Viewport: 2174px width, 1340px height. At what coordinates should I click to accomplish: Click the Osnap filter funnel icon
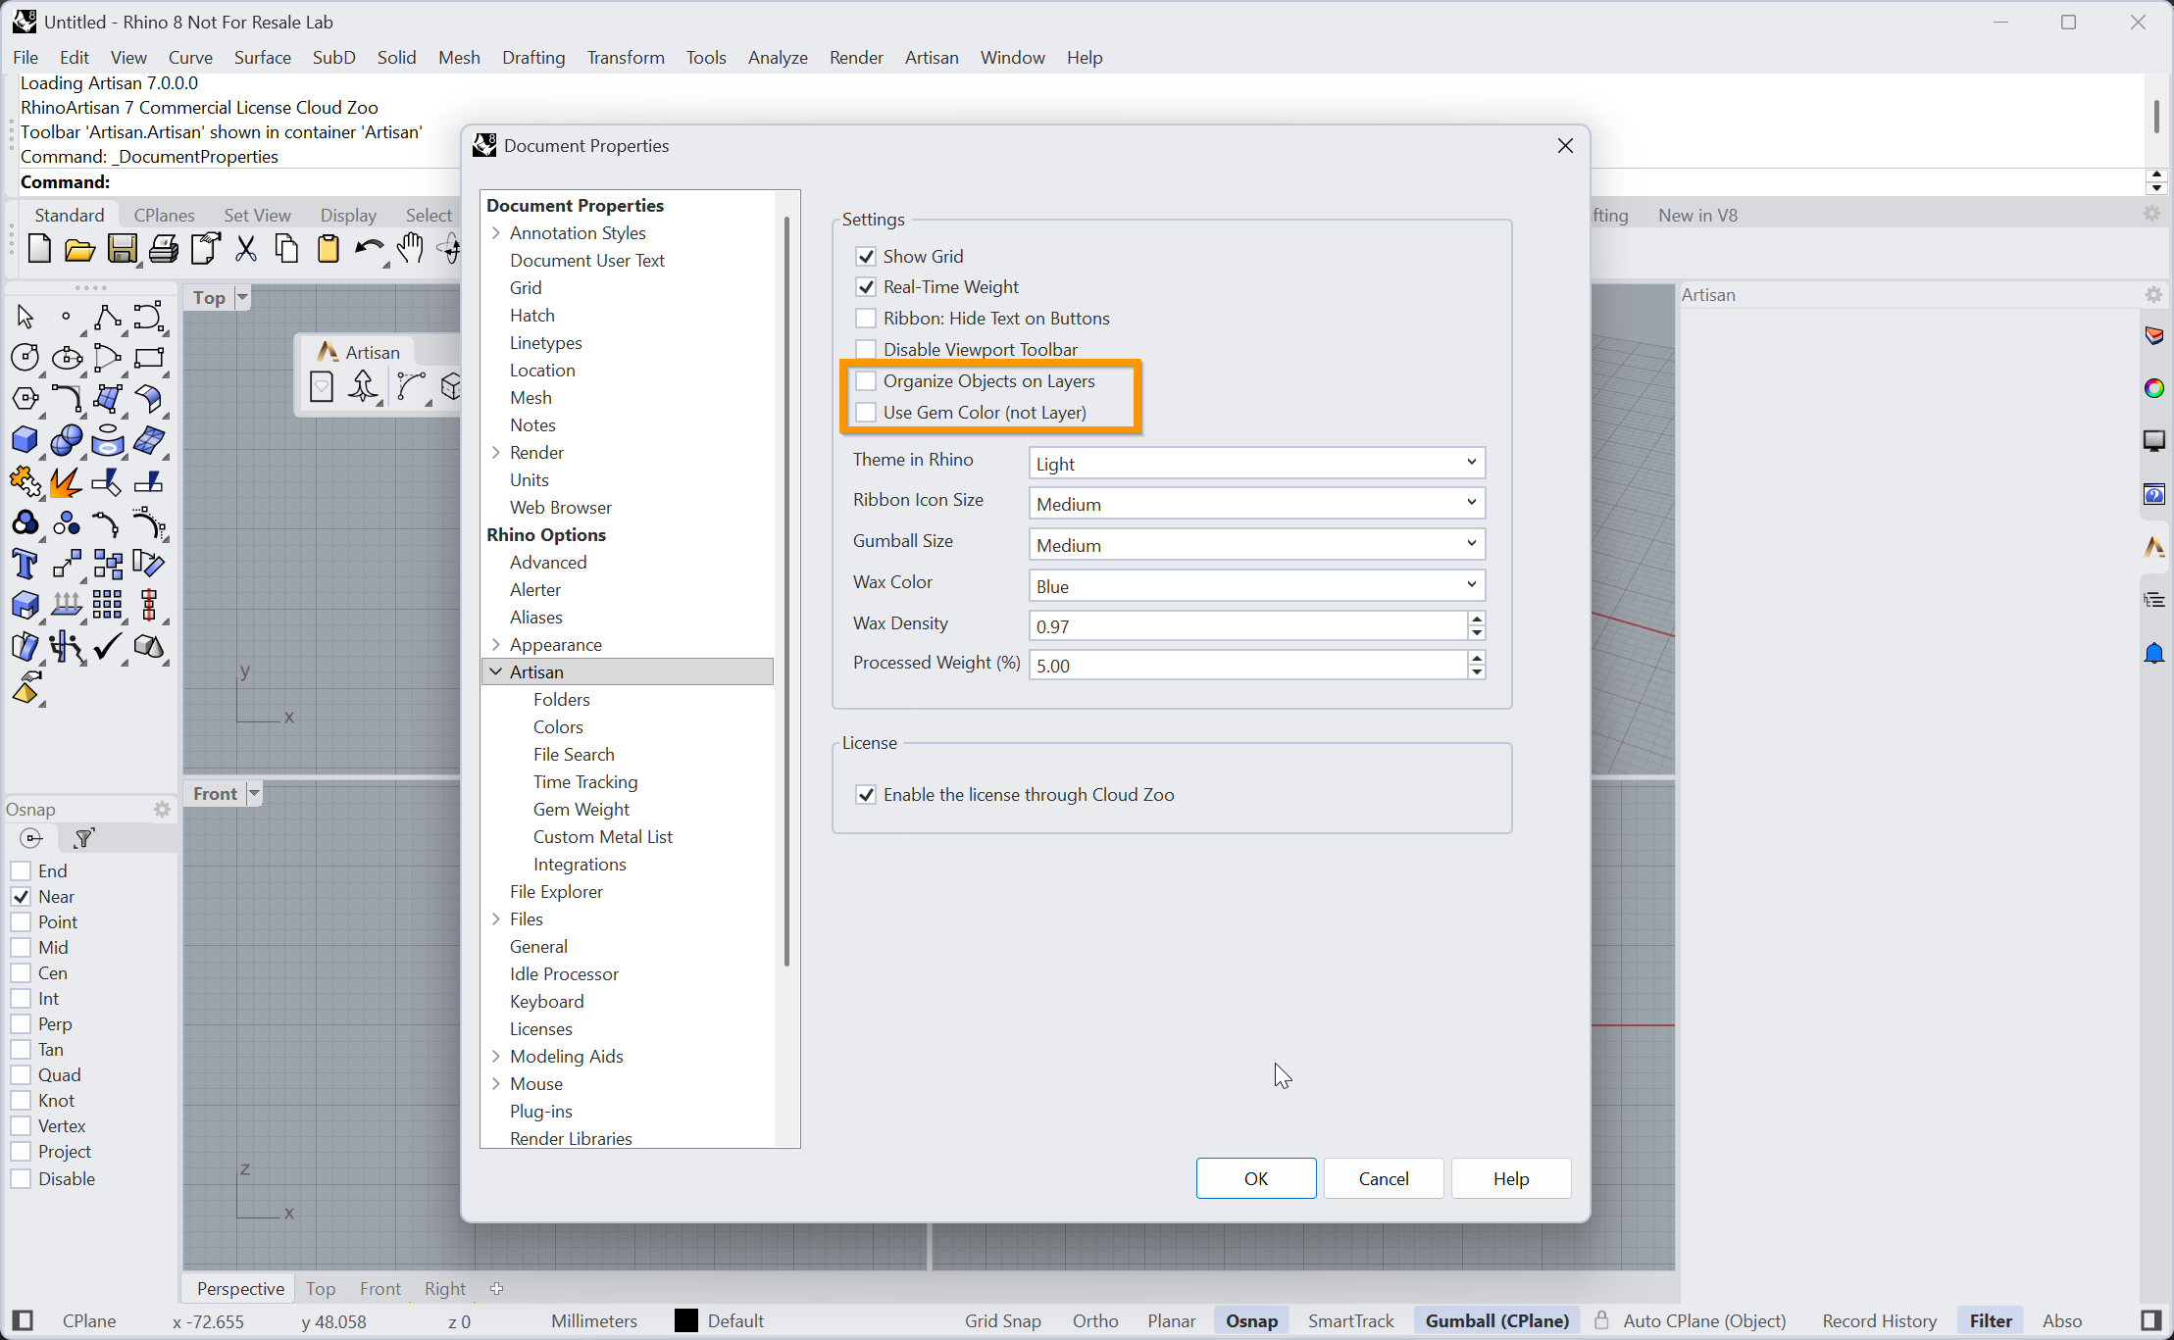click(83, 838)
